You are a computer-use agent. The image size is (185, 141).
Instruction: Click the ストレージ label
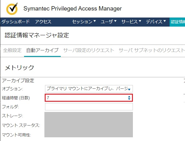pyautogui.click(x=12, y=116)
